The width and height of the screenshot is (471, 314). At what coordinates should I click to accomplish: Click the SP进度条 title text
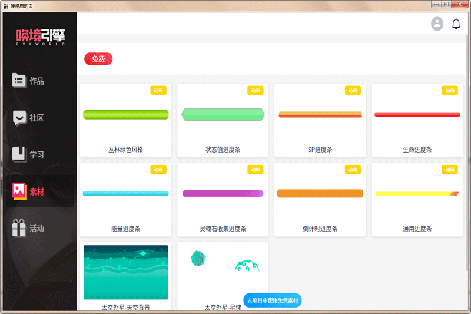point(320,150)
